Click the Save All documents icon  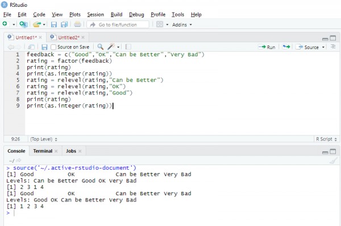point(64,24)
